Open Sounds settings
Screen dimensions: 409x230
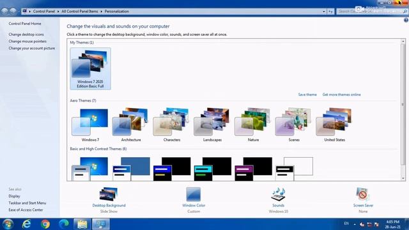(279, 200)
